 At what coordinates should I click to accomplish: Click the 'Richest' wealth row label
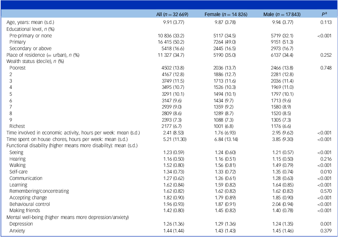[17, 126]
